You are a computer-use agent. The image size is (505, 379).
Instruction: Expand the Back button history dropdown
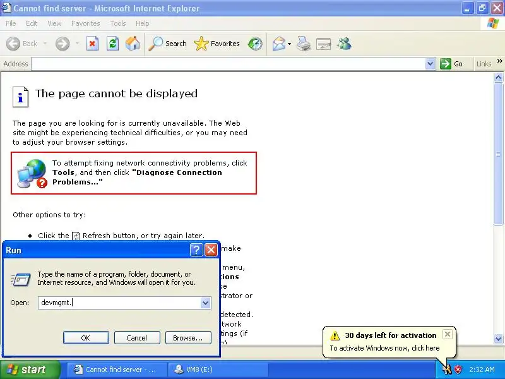[x=45, y=44]
